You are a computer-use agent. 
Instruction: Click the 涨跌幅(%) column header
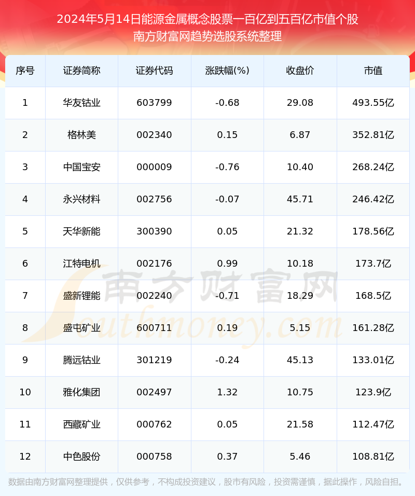click(x=227, y=71)
